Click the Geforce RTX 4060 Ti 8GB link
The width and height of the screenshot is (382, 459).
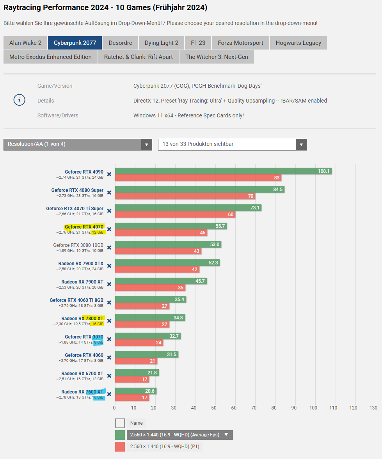coord(76,300)
